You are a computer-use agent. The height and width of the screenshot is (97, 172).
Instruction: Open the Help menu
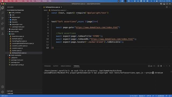point(50,1)
